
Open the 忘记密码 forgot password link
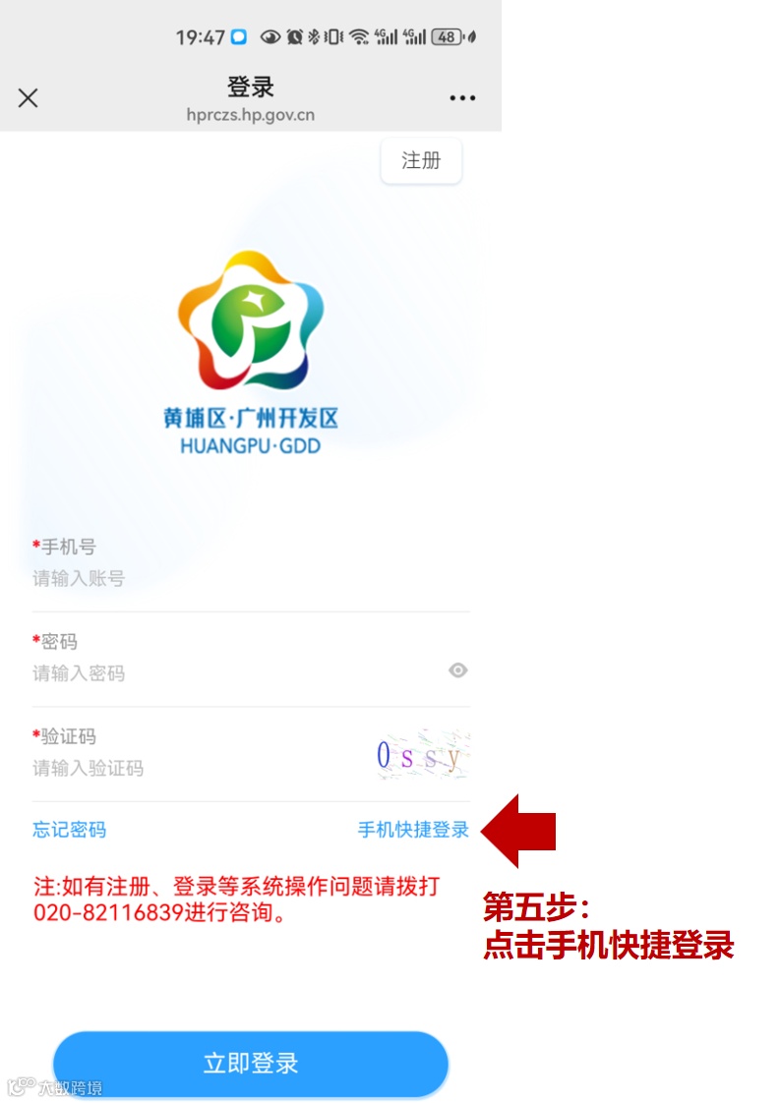point(69,830)
